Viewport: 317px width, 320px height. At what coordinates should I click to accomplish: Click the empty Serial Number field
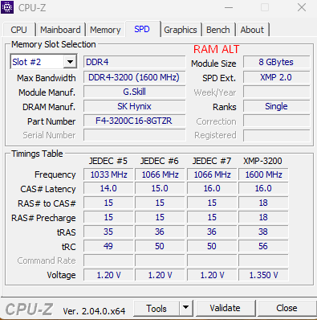click(x=134, y=135)
